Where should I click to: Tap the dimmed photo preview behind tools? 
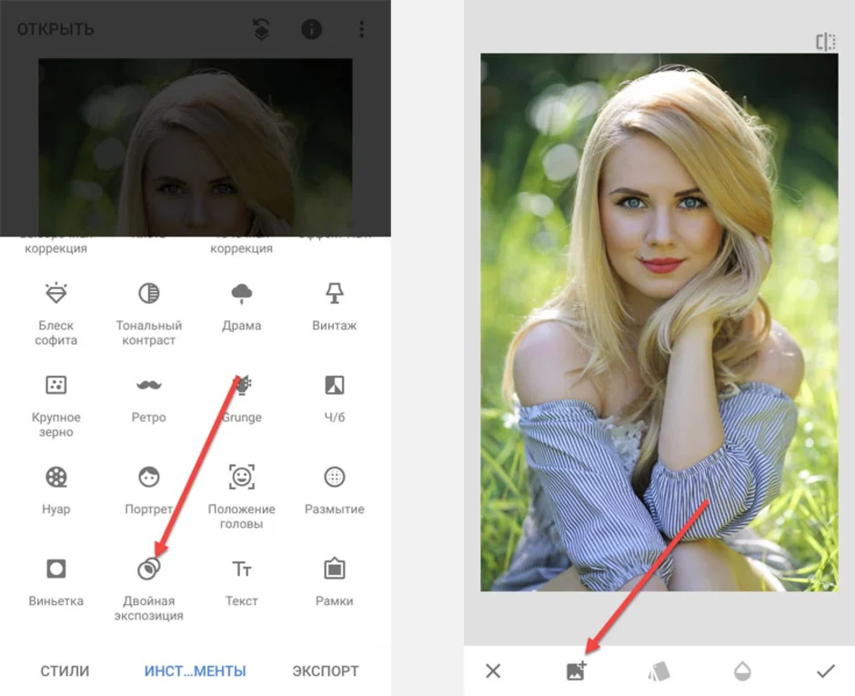[x=196, y=147]
